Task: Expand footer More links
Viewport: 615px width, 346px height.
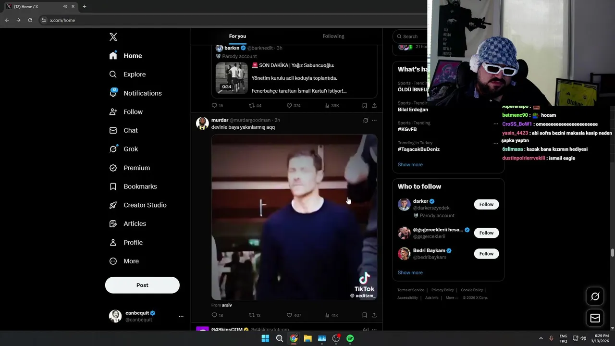Action: pyautogui.click(x=452, y=297)
